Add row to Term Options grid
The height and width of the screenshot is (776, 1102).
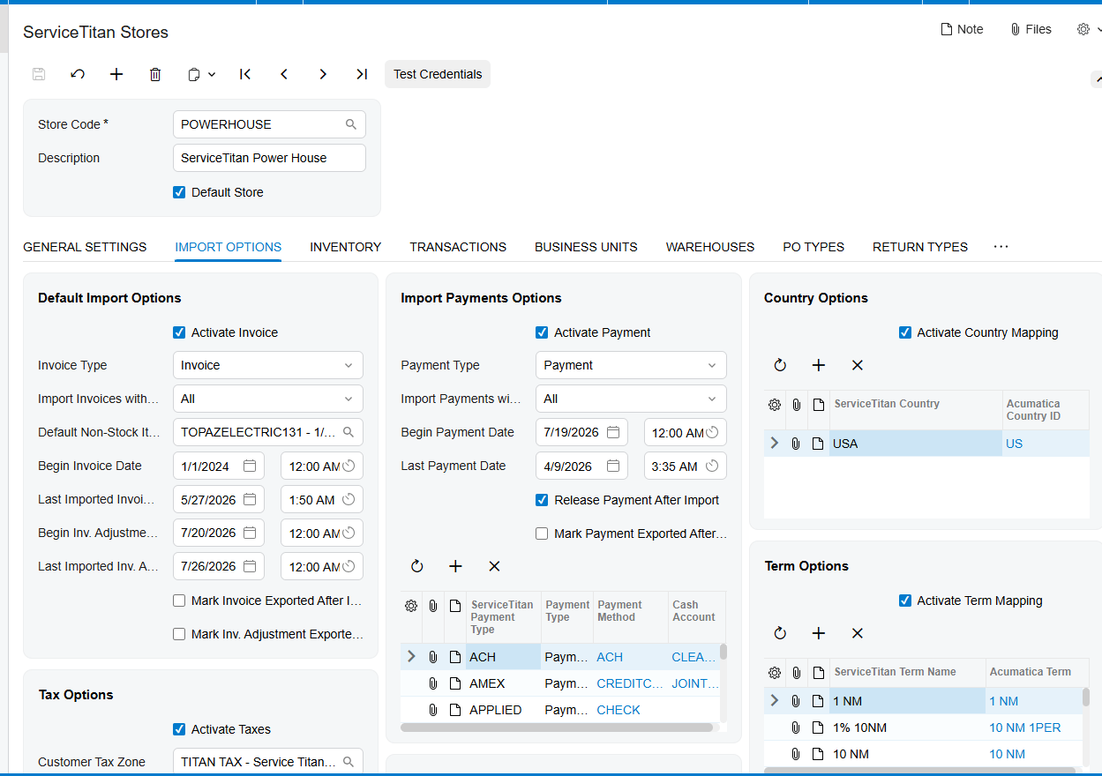pyautogui.click(x=819, y=633)
